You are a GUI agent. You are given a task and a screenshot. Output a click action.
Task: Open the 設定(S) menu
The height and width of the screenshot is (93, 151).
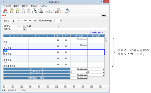[x=25, y=6]
